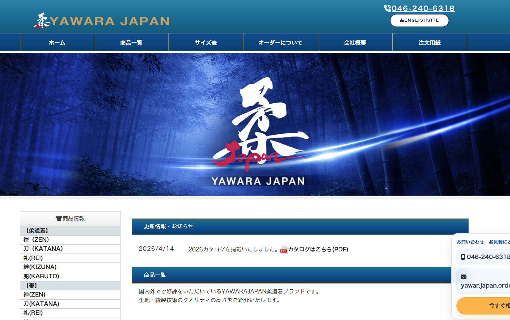The width and height of the screenshot is (510, 320).
Task: Select 刀 (KATANA) under 柔道着
Action: [70, 249]
